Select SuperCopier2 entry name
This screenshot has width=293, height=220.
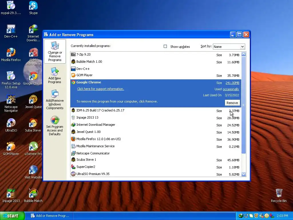click(x=86, y=167)
